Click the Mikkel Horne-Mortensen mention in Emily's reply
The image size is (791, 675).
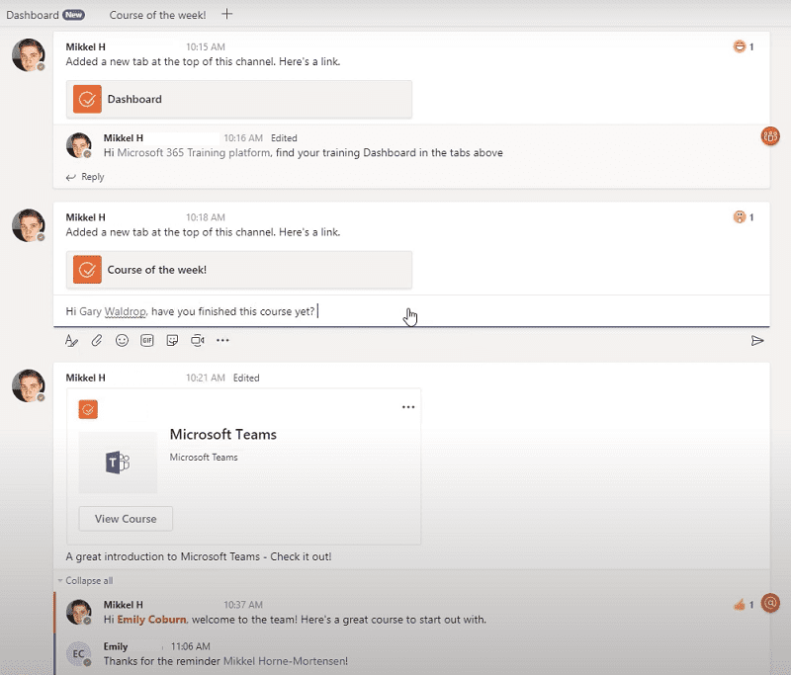(285, 661)
